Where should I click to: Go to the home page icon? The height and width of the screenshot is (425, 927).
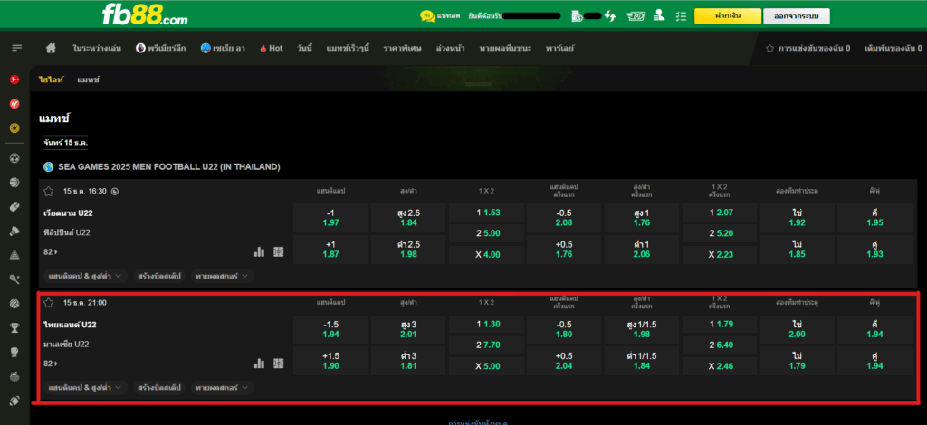pyautogui.click(x=51, y=49)
